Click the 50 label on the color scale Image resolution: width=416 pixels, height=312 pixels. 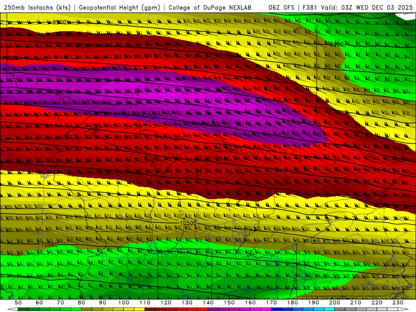tap(18, 303)
